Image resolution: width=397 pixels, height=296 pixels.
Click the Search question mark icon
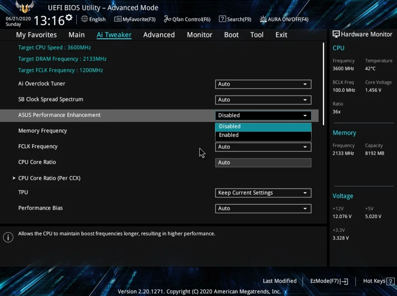222,19
